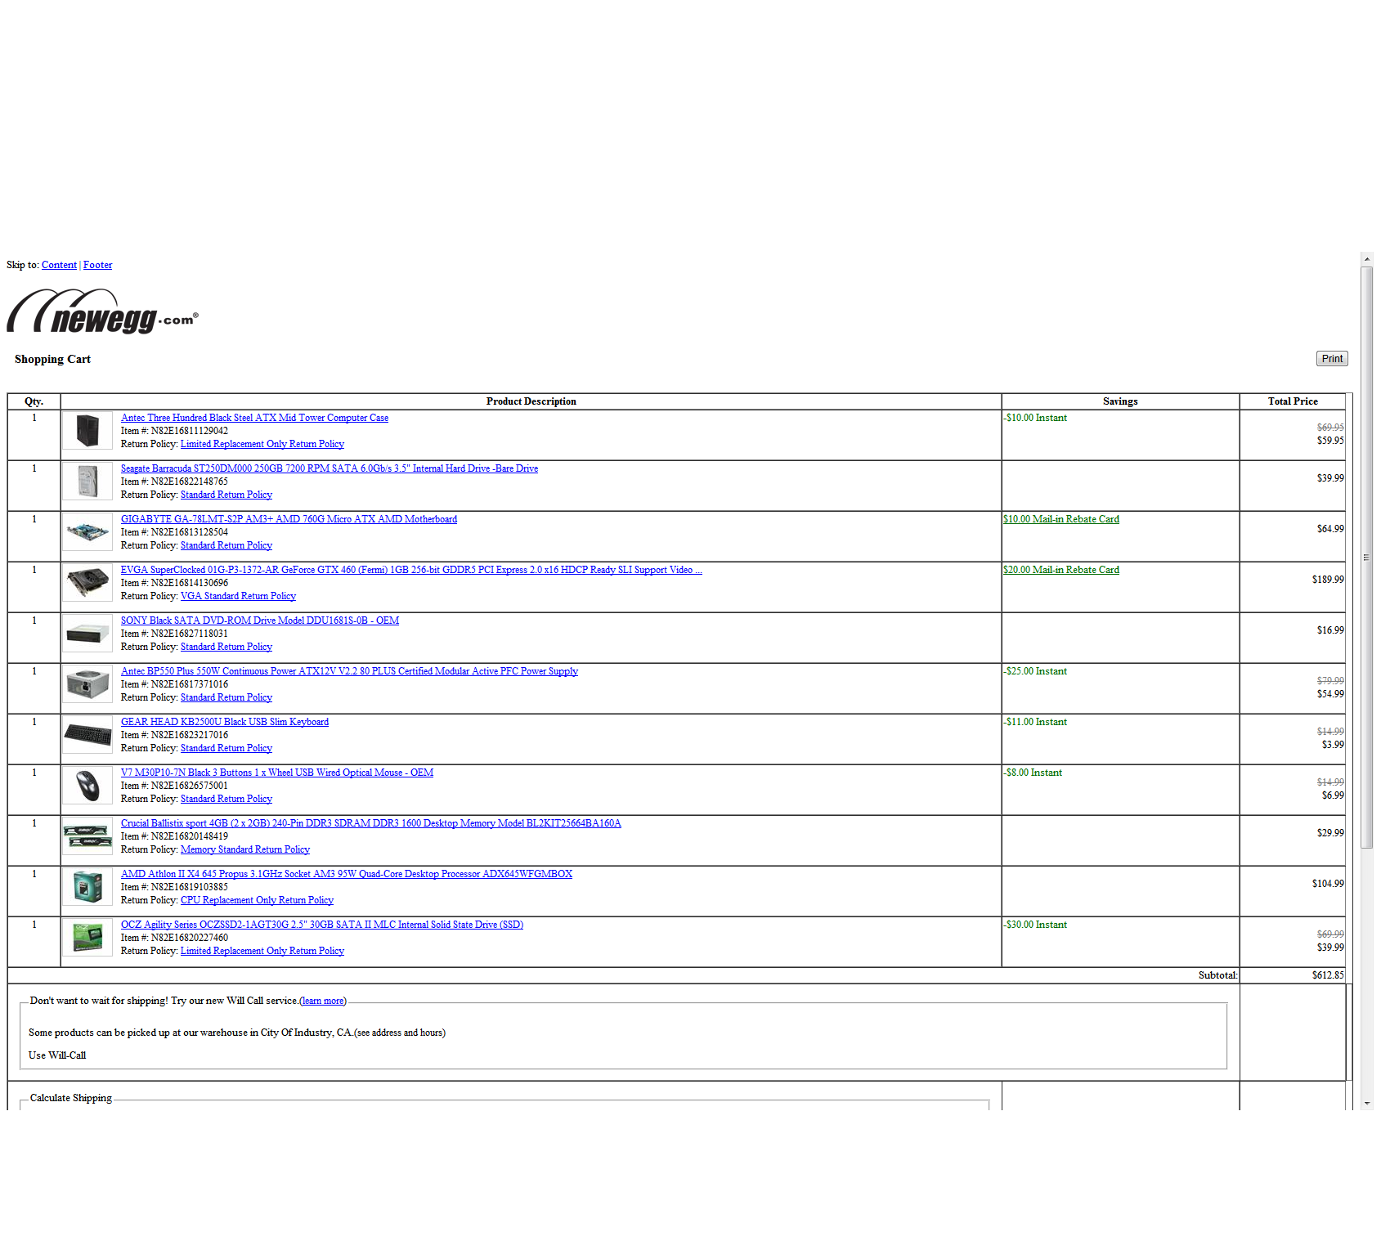The image size is (1390, 1259).
Task: Open Standard Return Policy for GIGABYTE motherboard
Action: click(x=226, y=545)
